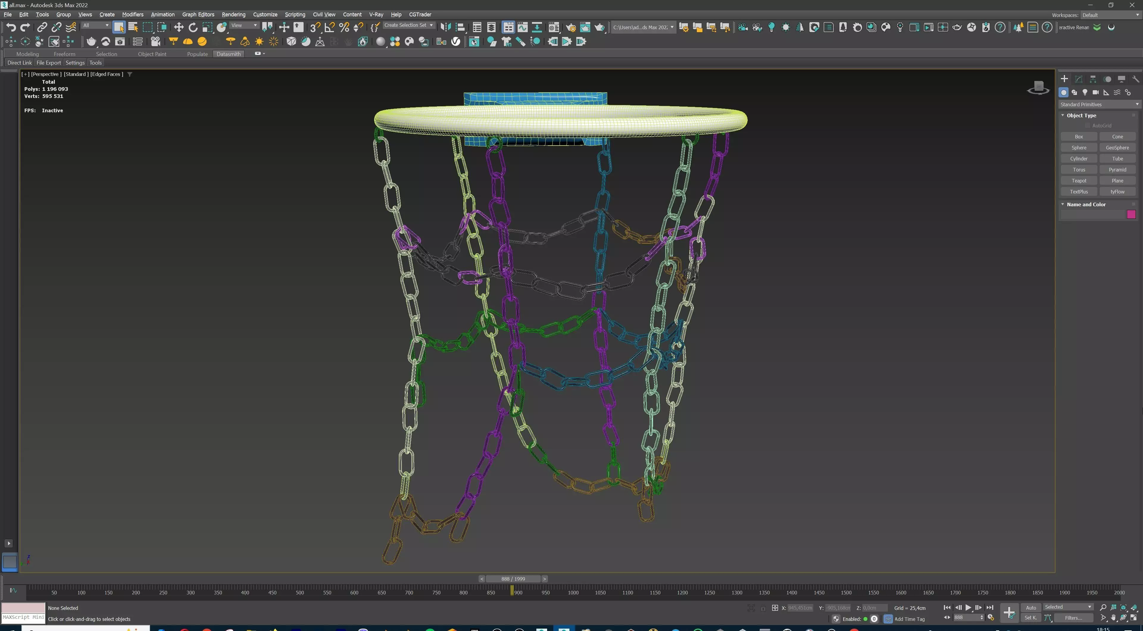Open the Rendering menu

pos(233,14)
